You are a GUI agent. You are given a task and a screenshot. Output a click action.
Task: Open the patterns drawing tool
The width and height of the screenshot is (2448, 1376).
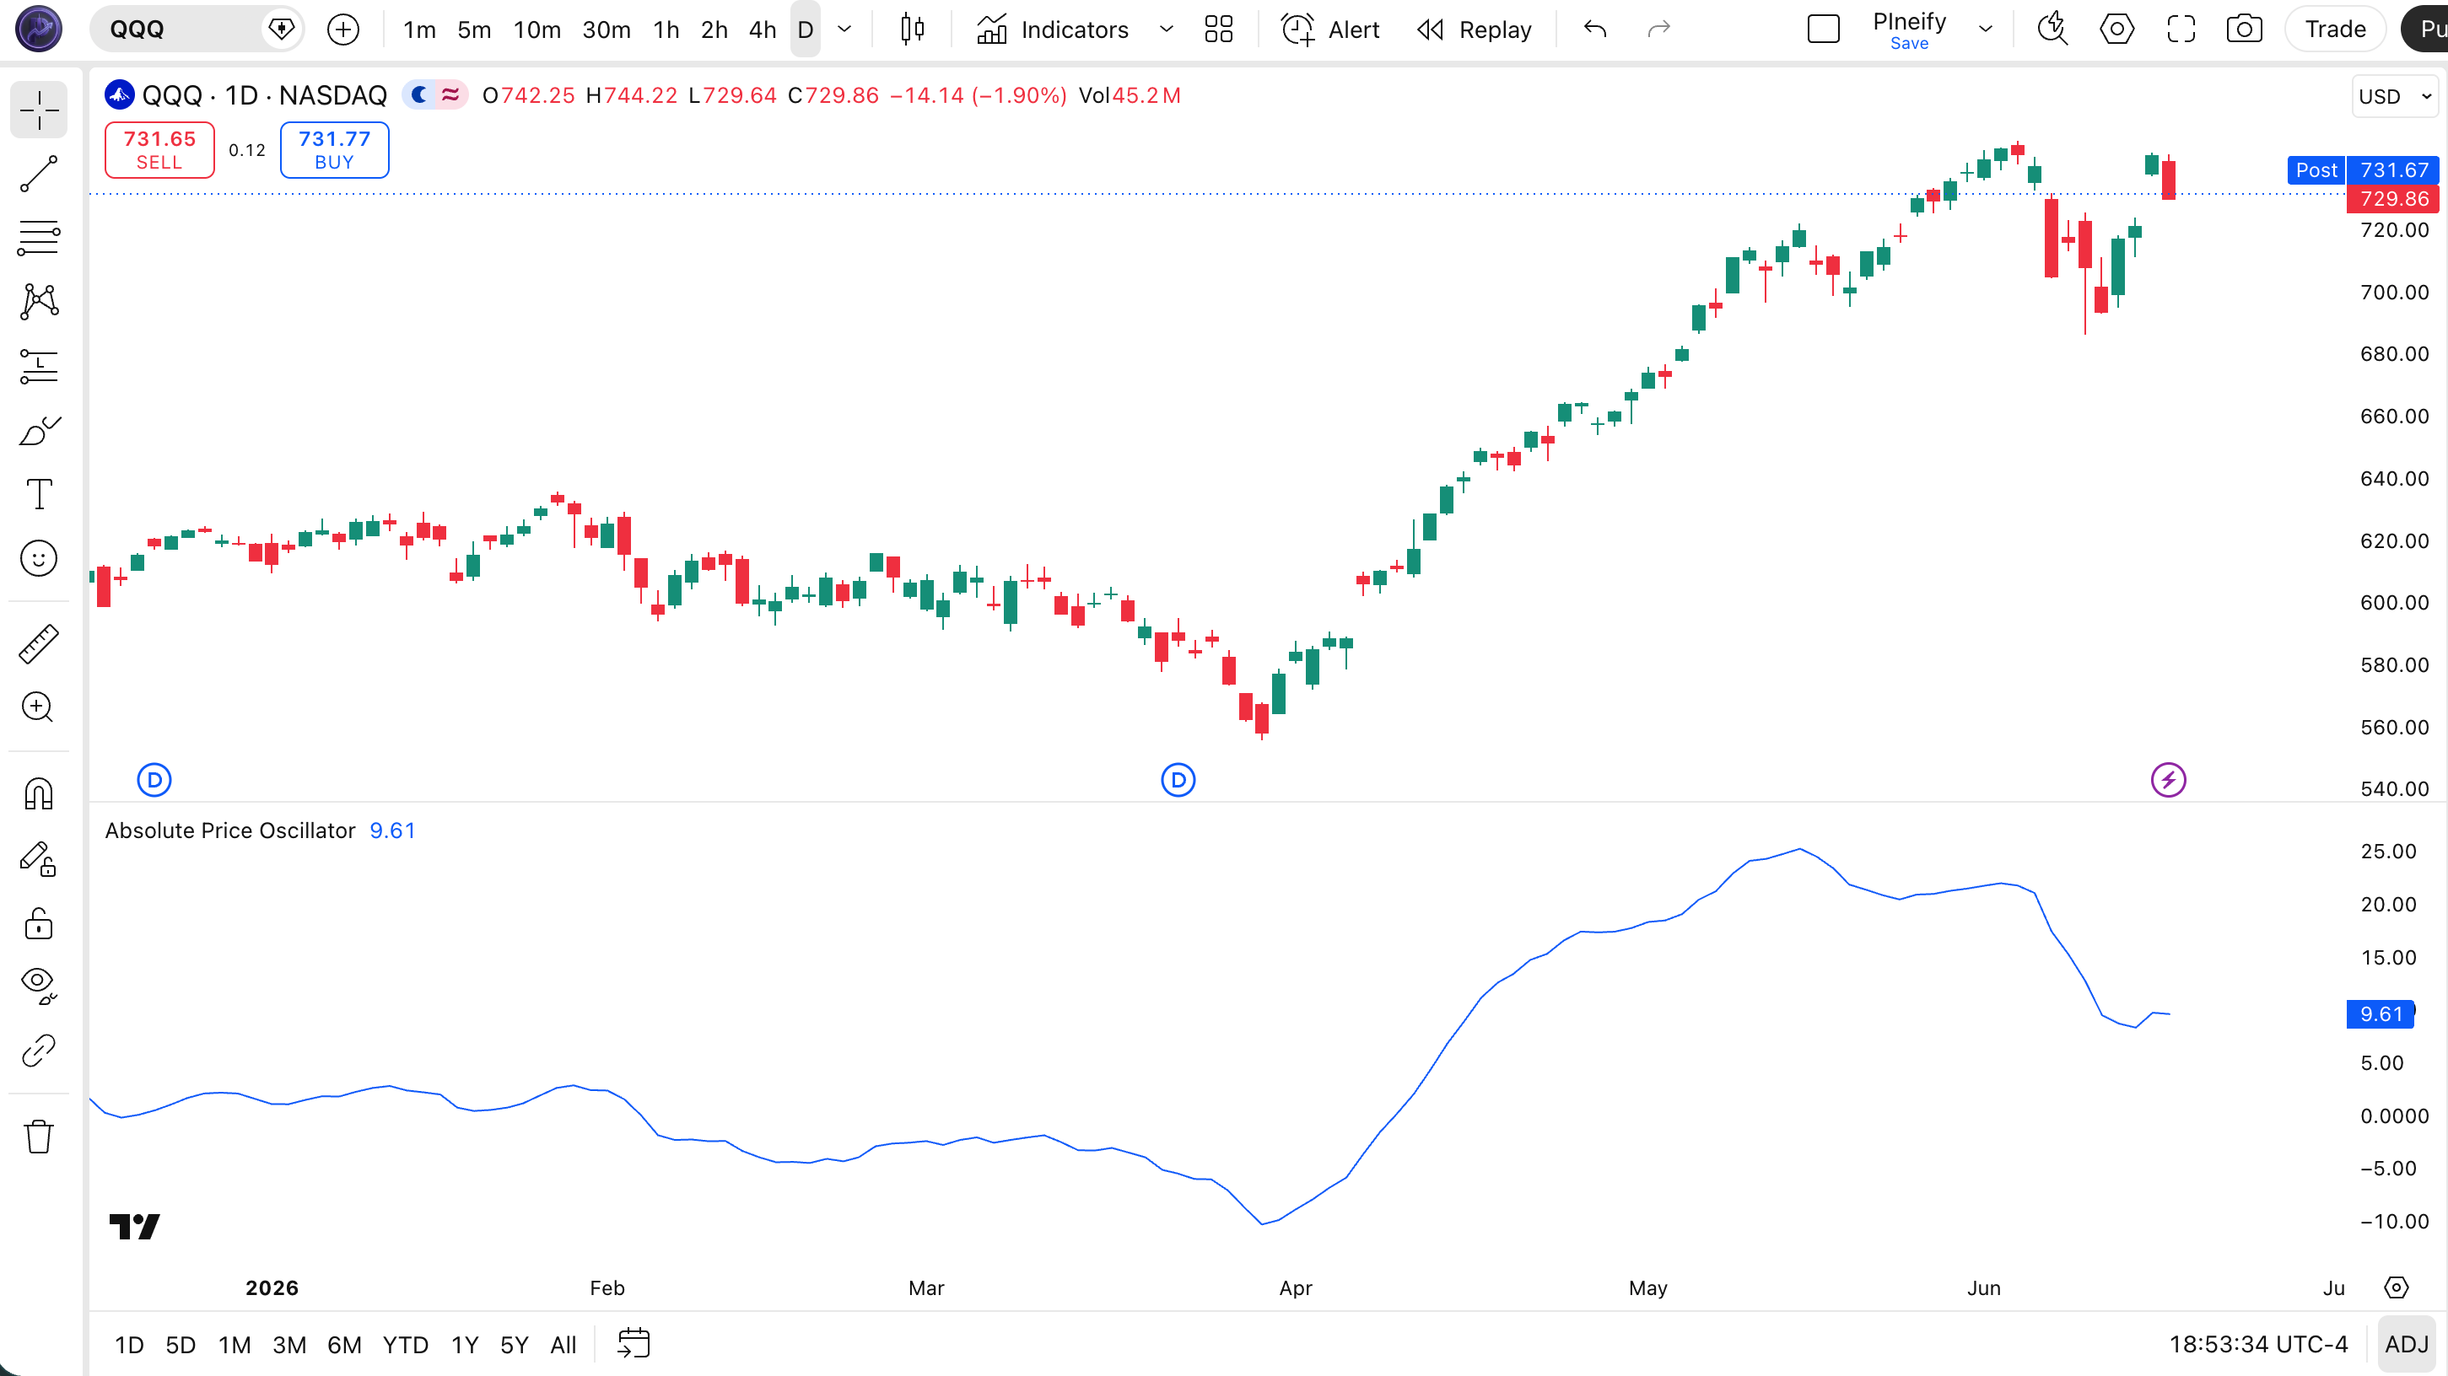39,302
